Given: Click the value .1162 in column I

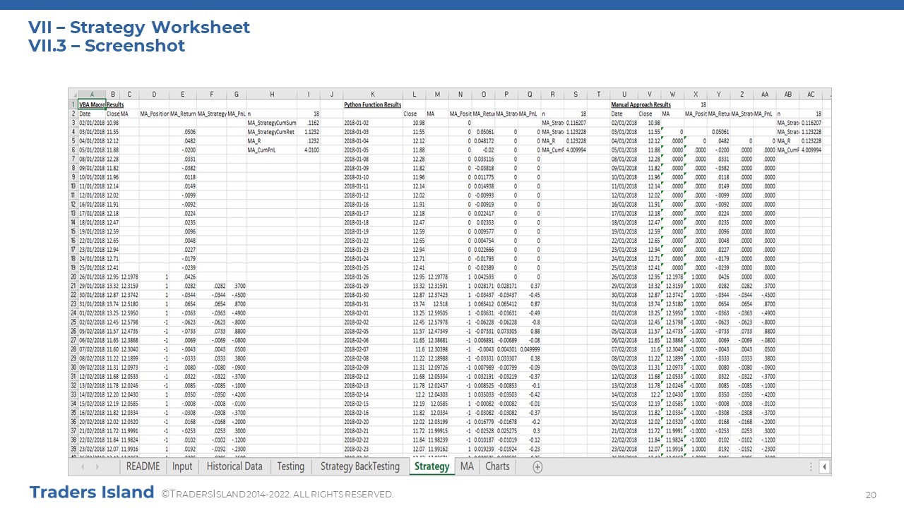Looking at the screenshot, I should tap(309, 122).
